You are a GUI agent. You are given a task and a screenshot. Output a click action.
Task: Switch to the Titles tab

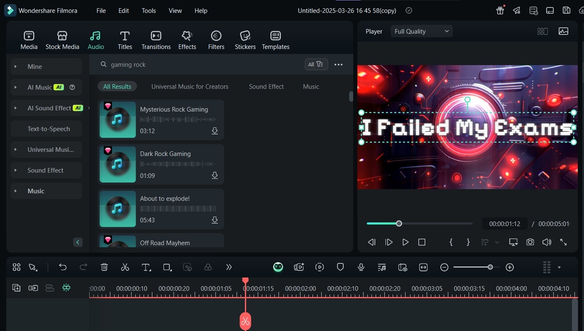tap(125, 40)
